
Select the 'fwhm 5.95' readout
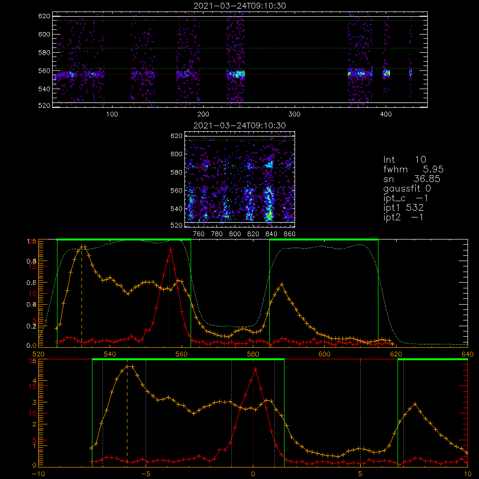(413, 169)
